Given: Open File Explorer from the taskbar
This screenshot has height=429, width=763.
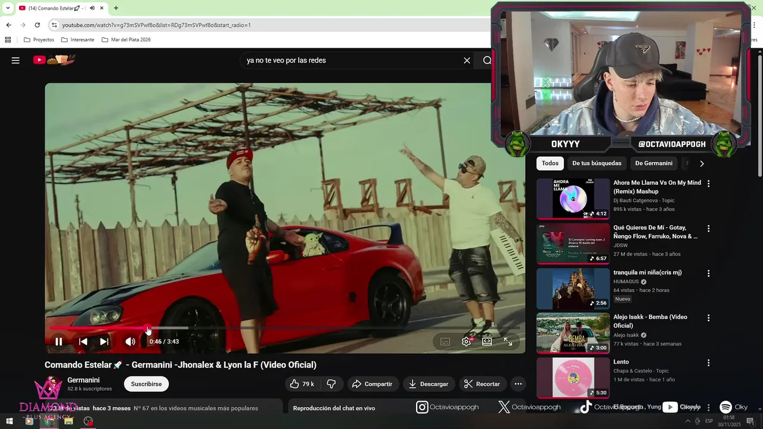Looking at the screenshot, I should pos(69,421).
